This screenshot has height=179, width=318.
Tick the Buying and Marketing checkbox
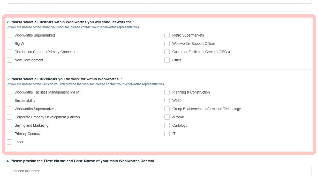point(9,125)
